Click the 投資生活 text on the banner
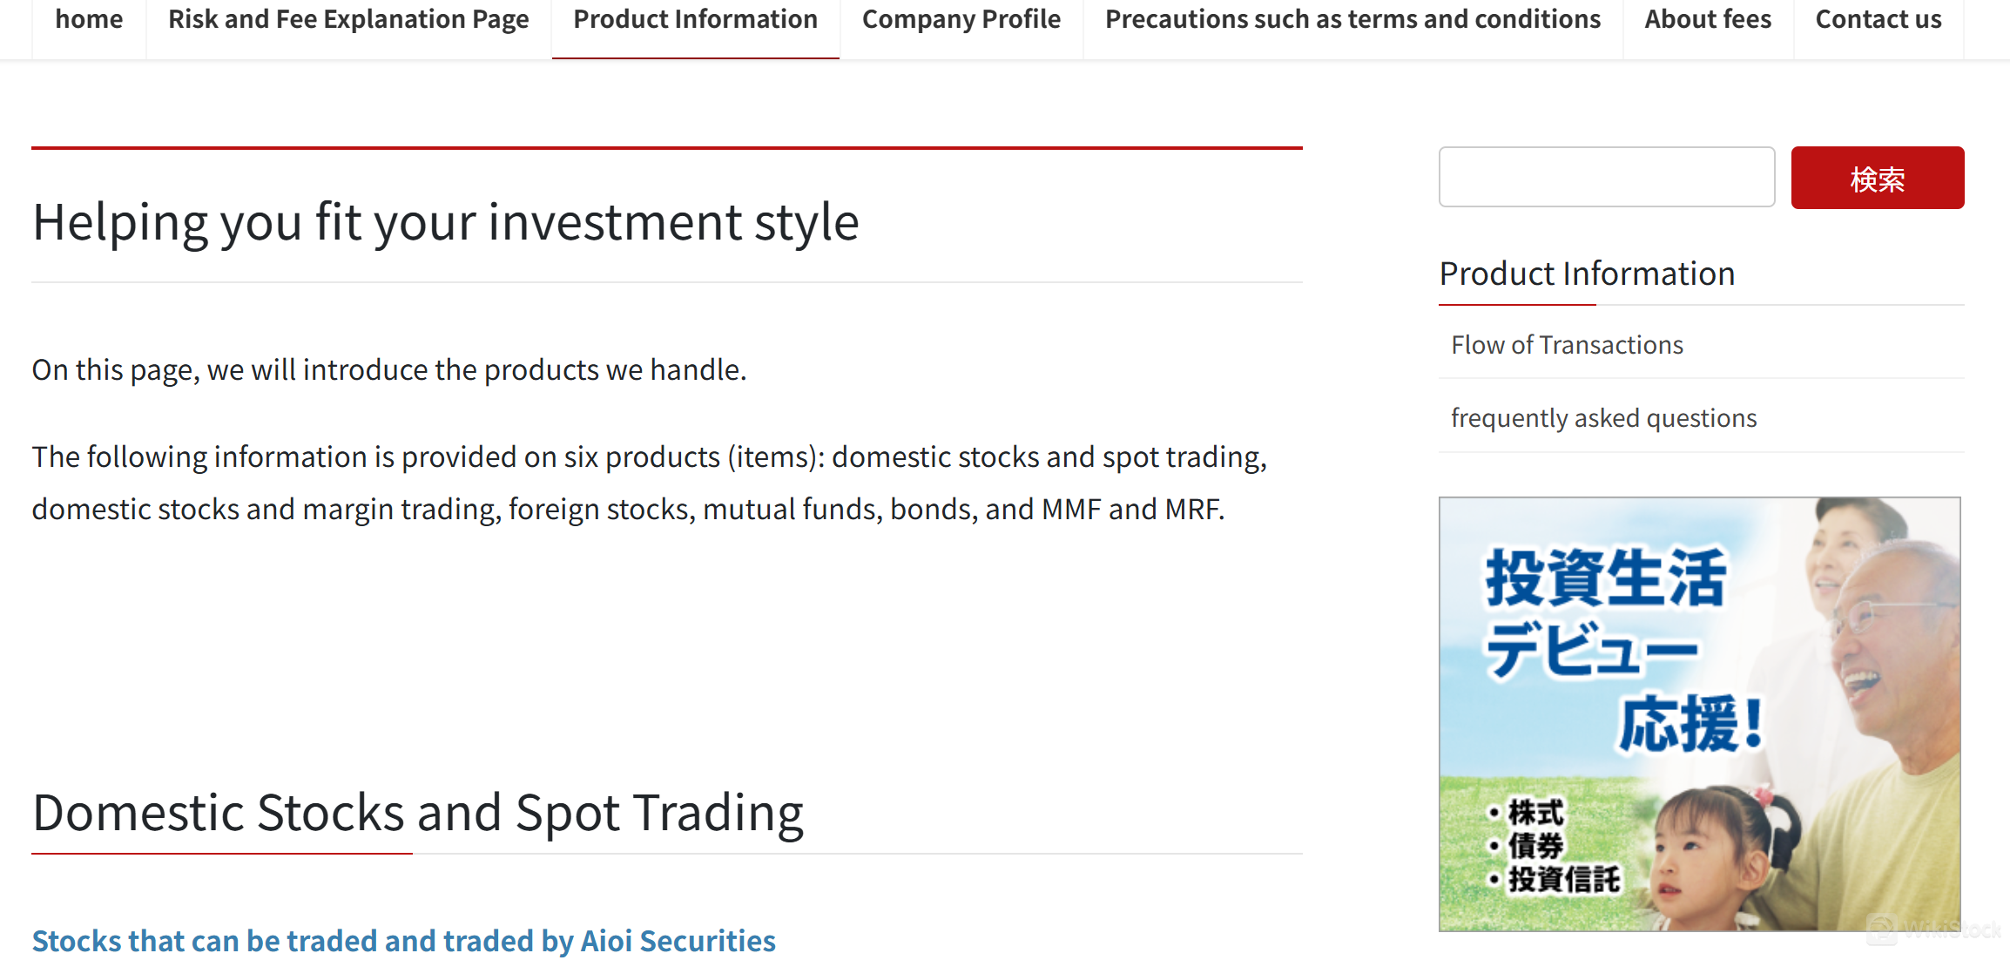This screenshot has width=2010, height=960. click(x=1605, y=578)
